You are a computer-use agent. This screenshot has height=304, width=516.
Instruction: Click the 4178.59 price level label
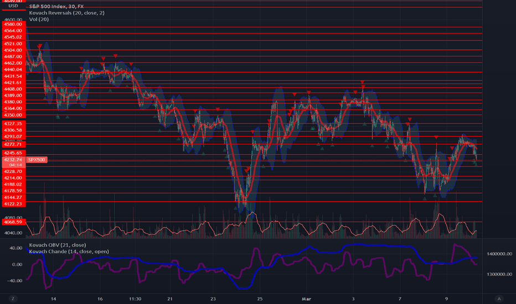tap(13, 191)
